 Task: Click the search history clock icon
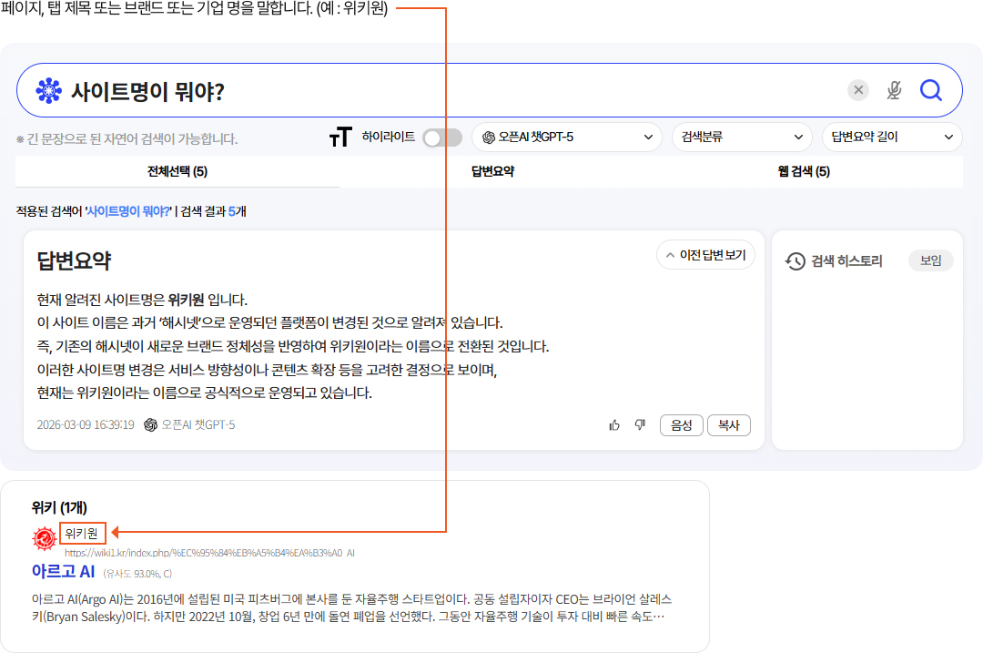tap(796, 261)
